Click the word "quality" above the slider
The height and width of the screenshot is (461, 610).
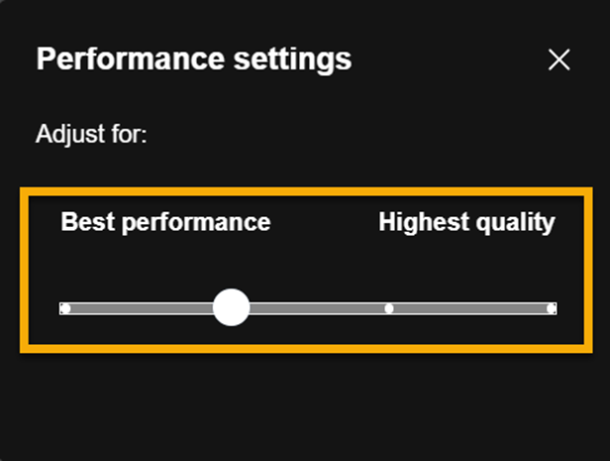(516, 223)
